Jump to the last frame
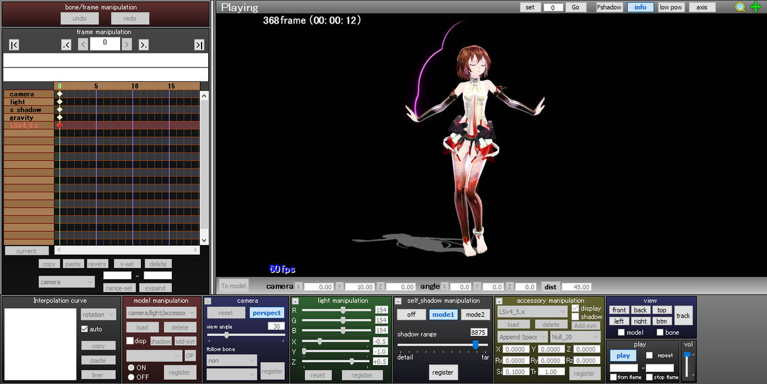767x384 pixels. click(199, 44)
